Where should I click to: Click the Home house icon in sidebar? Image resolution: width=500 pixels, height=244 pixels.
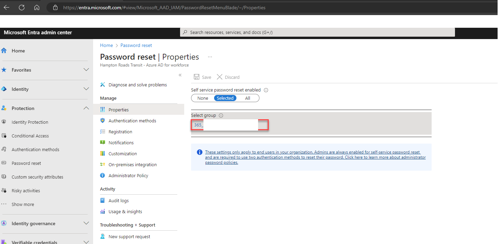tap(4, 51)
